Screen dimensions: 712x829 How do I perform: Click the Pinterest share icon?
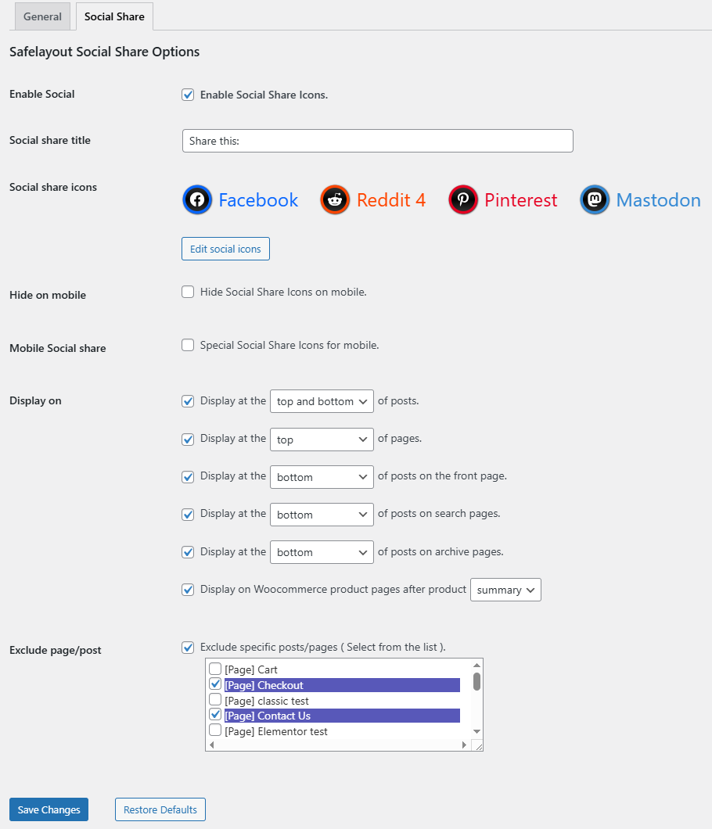click(463, 200)
